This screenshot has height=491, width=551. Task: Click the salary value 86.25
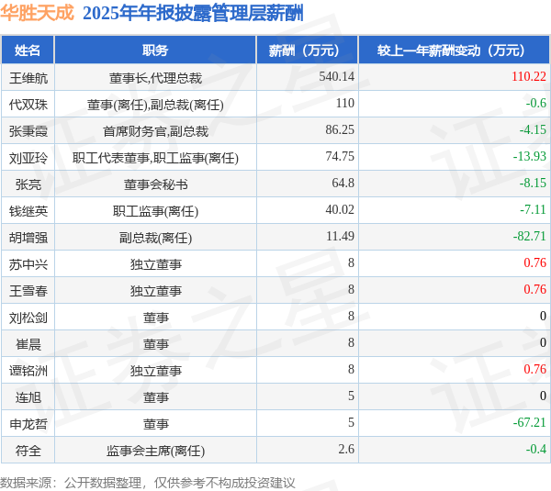tap(340, 130)
